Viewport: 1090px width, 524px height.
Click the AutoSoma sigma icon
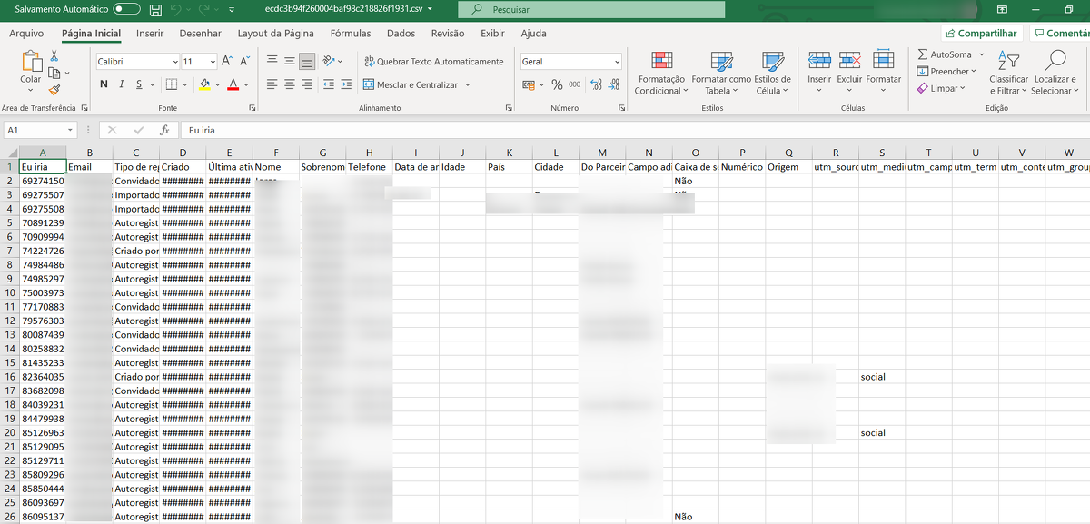[923, 54]
